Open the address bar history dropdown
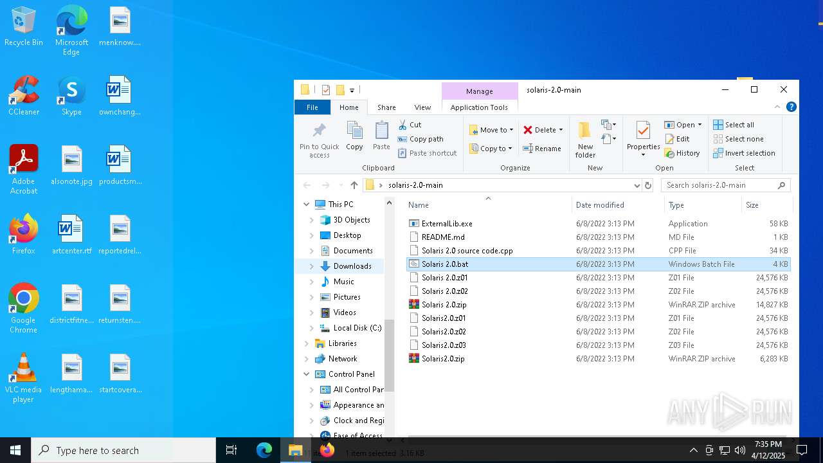823x463 pixels. pos(637,185)
